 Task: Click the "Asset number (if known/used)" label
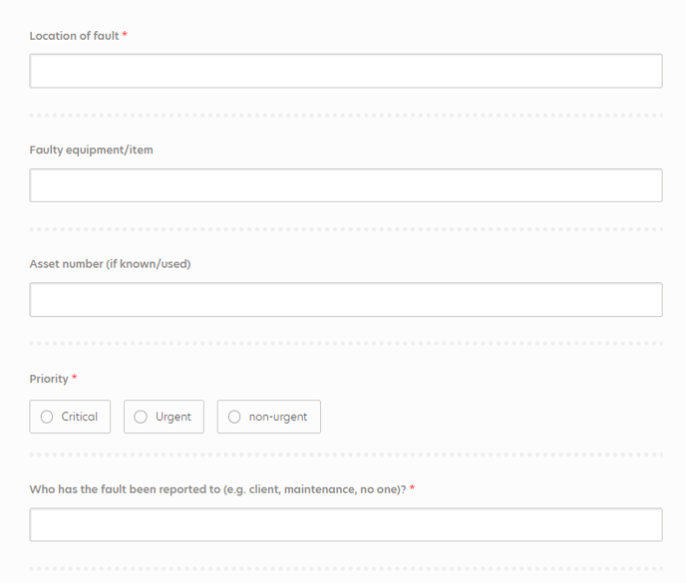coord(110,264)
